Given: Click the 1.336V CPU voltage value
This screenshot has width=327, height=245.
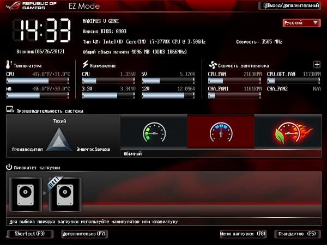Looking at the screenshot, I should 128,74.
